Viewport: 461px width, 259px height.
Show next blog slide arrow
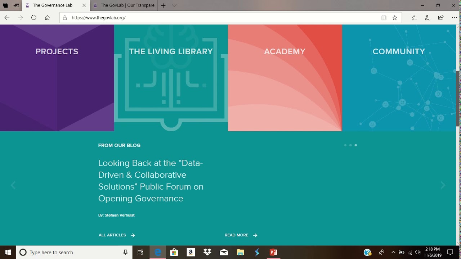[x=443, y=185]
